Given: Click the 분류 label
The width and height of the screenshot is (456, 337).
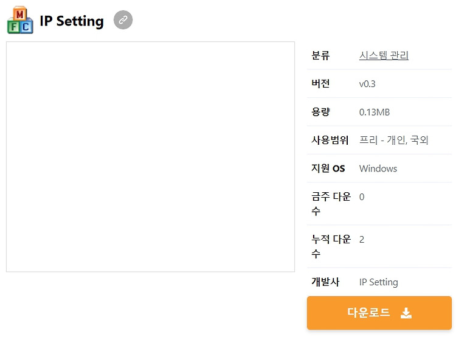Looking at the screenshot, I should point(320,55).
